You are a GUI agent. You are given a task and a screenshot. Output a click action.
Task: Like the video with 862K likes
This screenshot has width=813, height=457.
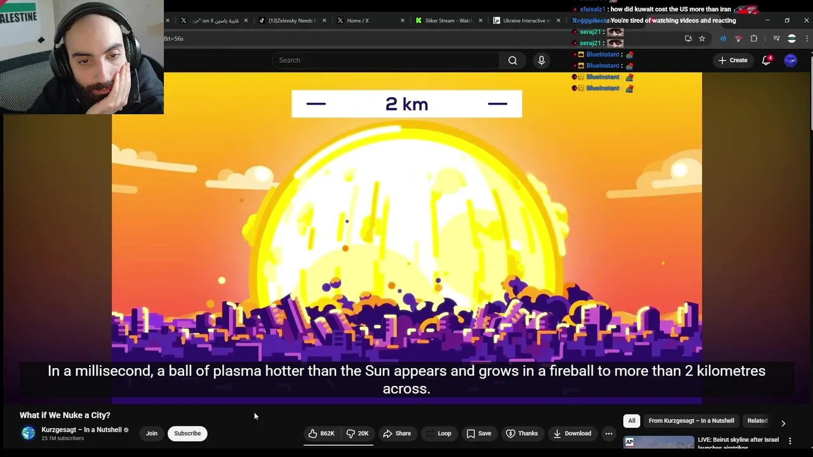click(321, 434)
